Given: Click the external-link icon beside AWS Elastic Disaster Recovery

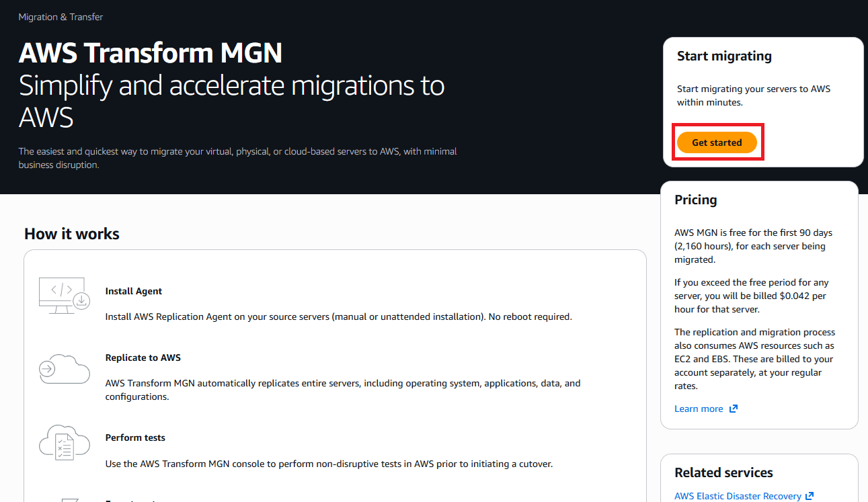Looking at the screenshot, I should pyautogui.click(x=810, y=496).
